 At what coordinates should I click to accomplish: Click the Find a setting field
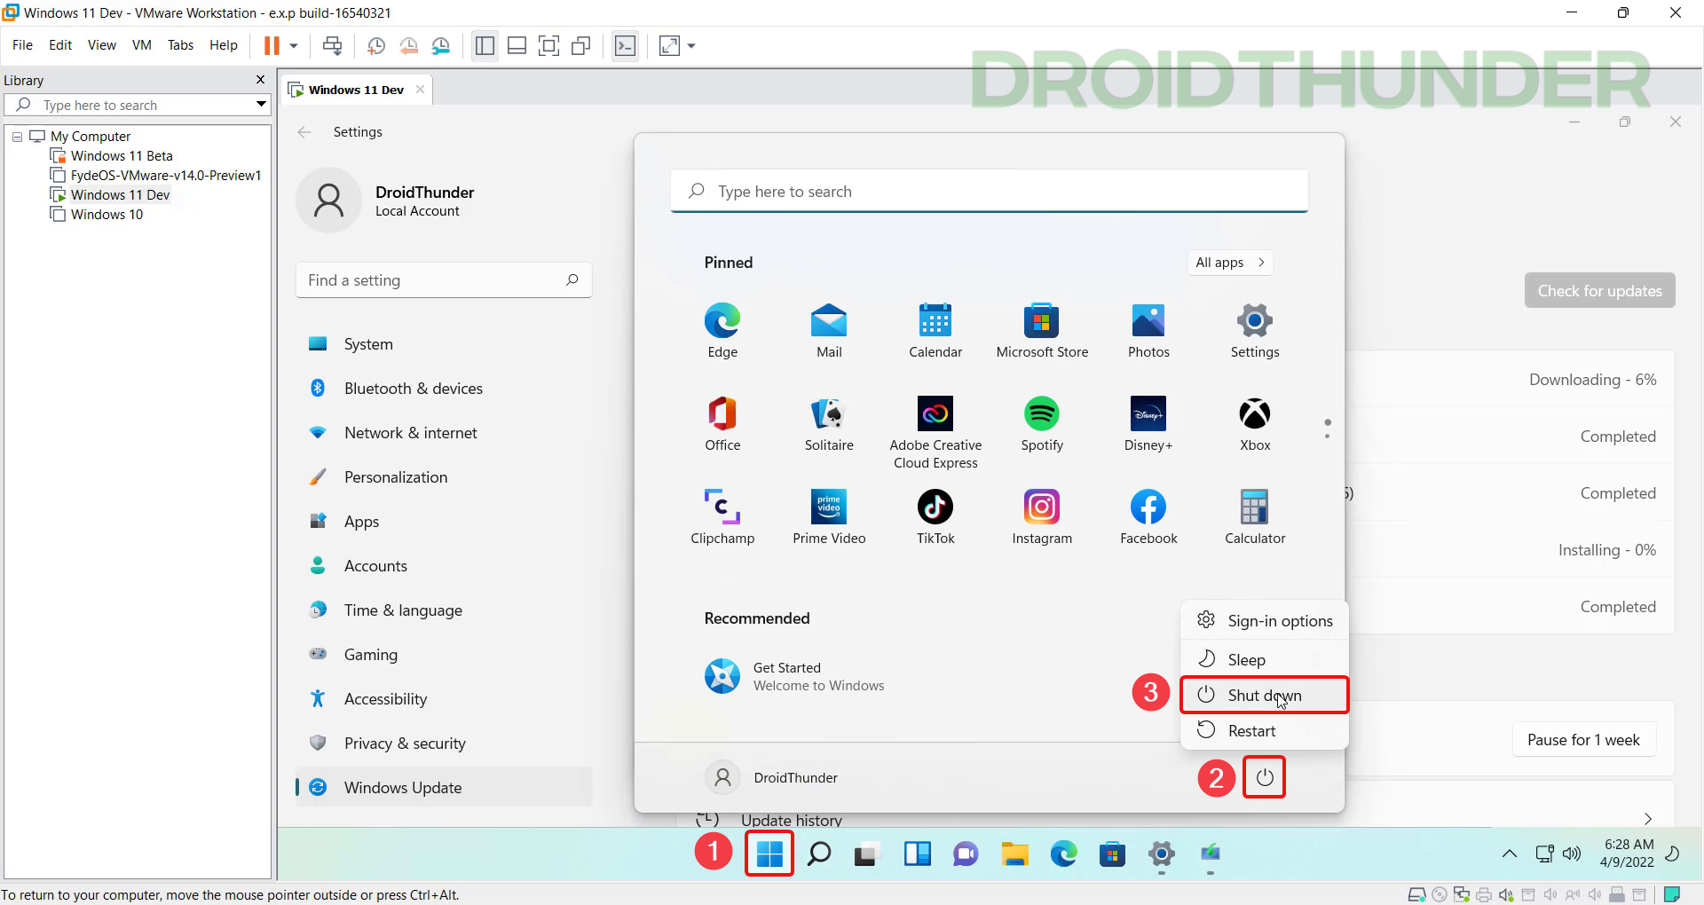coord(444,280)
